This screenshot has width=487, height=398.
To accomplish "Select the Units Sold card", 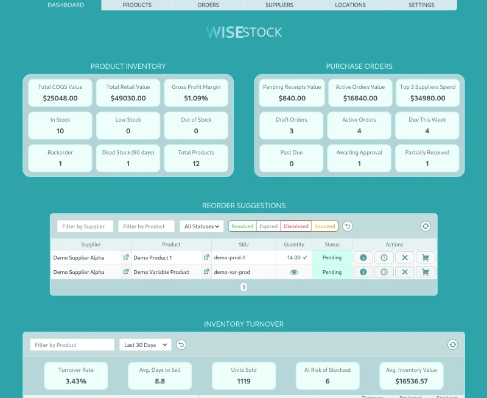I will pos(244,375).
